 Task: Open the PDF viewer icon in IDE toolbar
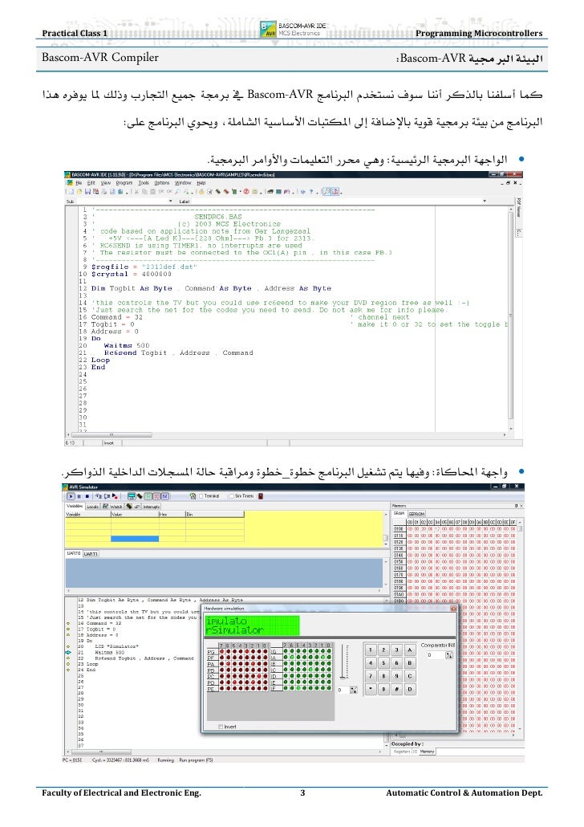click(335, 191)
